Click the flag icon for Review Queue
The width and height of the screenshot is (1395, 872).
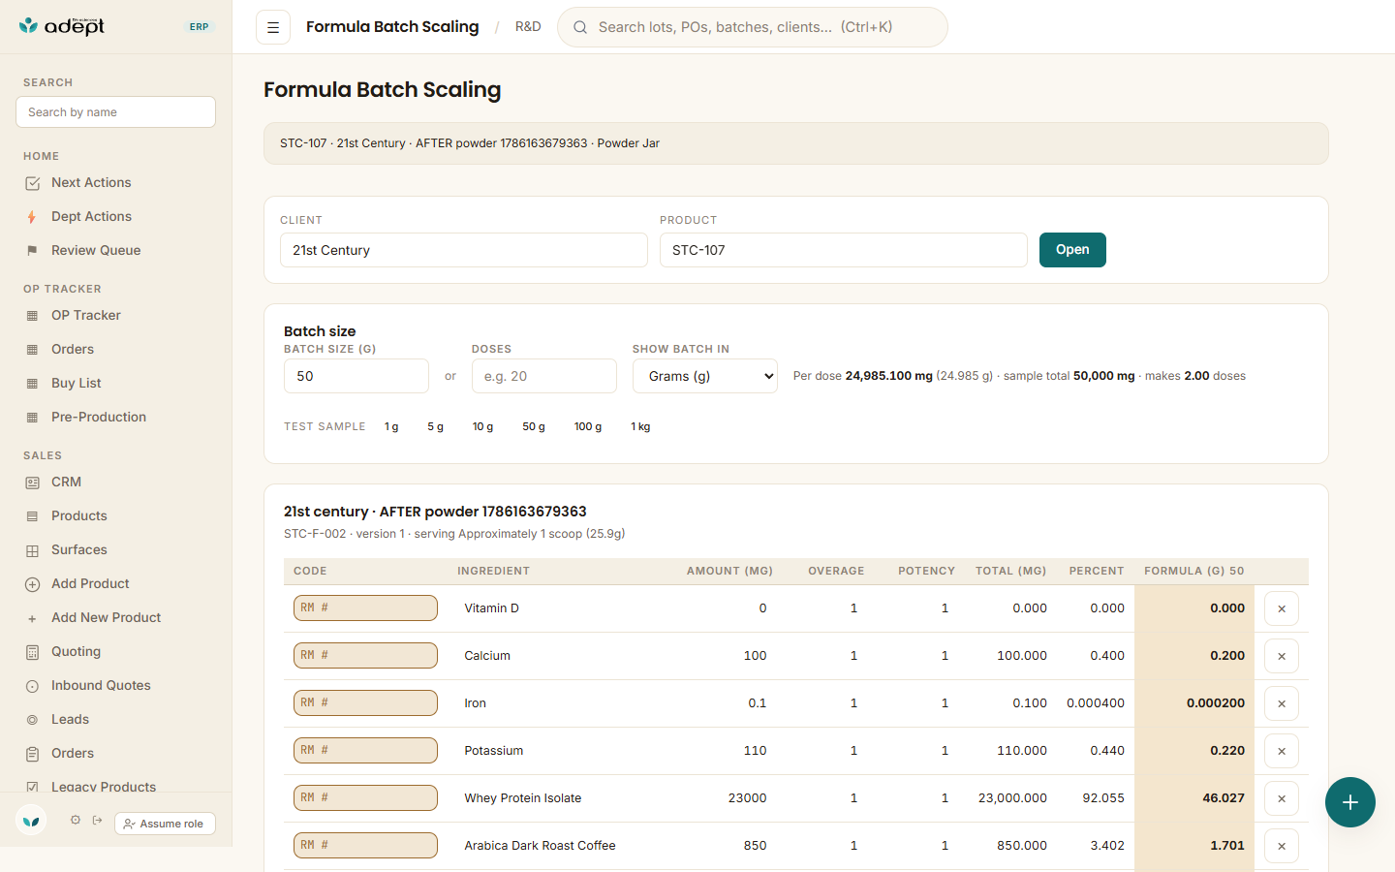(x=33, y=251)
